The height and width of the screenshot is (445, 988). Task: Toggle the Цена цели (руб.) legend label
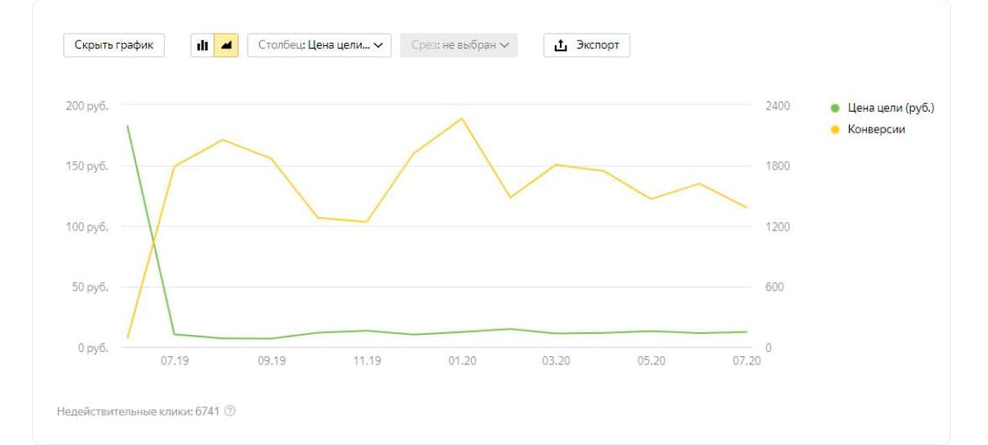click(x=891, y=108)
